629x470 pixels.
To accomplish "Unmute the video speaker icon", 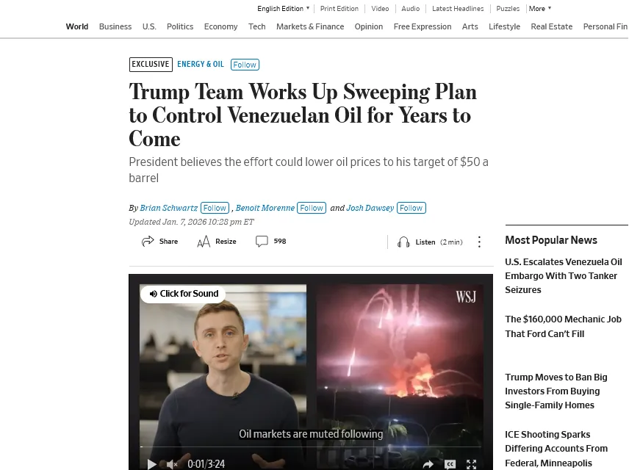I will coord(172,464).
